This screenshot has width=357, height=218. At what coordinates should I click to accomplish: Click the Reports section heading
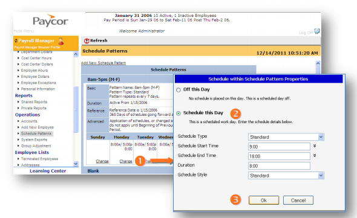[24, 95]
